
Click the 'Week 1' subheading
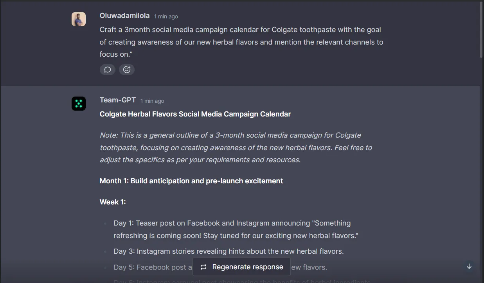[113, 202]
